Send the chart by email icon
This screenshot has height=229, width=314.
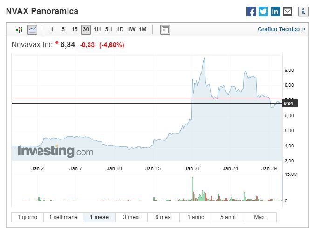[x=287, y=12]
